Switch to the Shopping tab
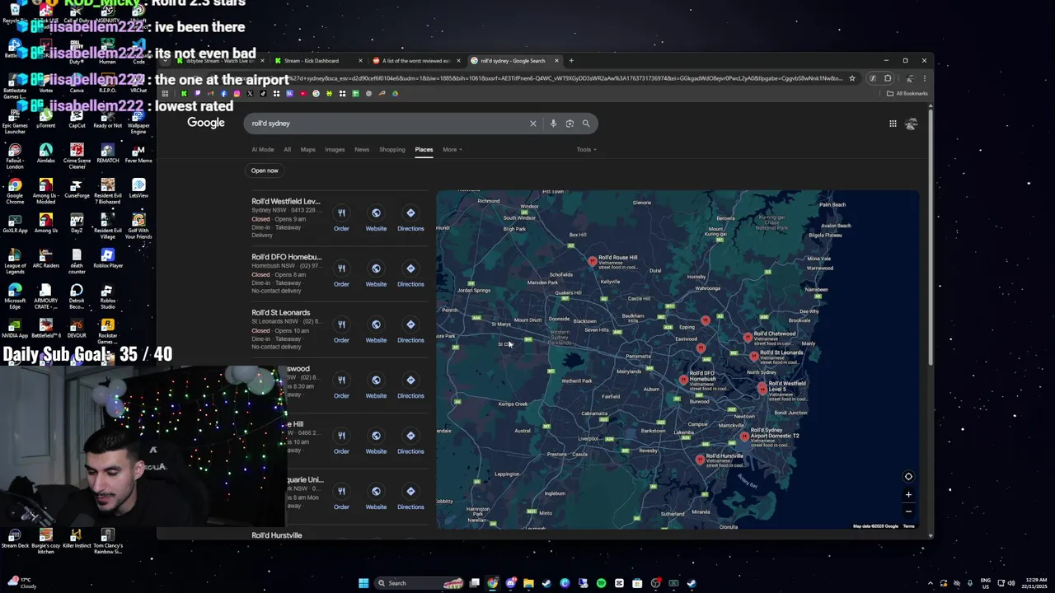Screen dimensions: 1055x593 click(x=392, y=149)
